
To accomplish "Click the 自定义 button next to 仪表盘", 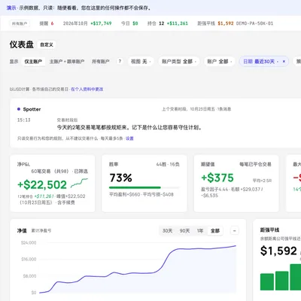I will coord(47,44).
